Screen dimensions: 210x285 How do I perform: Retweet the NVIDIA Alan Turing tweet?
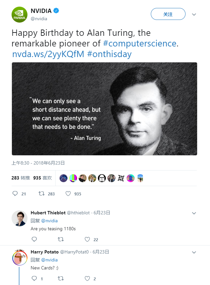41,193
